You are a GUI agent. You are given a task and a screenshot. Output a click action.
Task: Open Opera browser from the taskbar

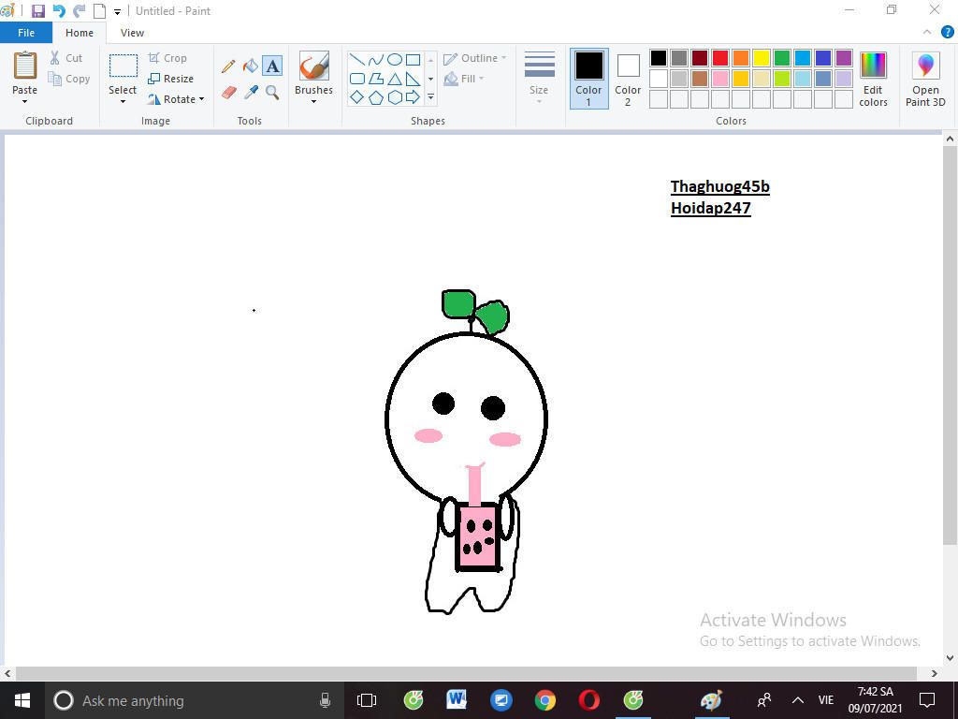(x=589, y=700)
